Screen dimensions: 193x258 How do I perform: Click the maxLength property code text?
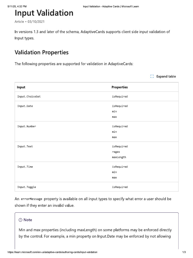pos(119,157)
